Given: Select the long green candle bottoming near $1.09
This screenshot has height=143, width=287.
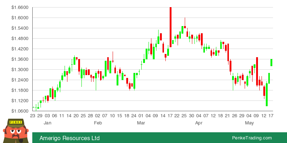Looking at the screenshot, I should pyautogui.click(x=267, y=94).
